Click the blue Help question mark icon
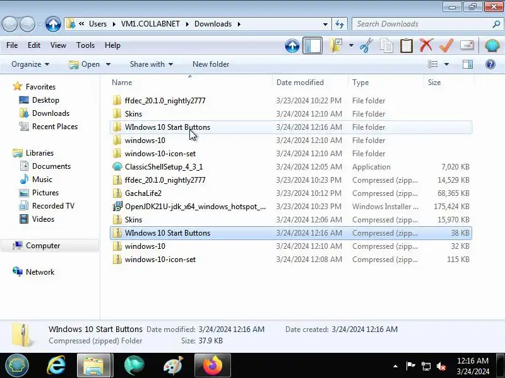The height and width of the screenshot is (378, 505). [x=490, y=64]
